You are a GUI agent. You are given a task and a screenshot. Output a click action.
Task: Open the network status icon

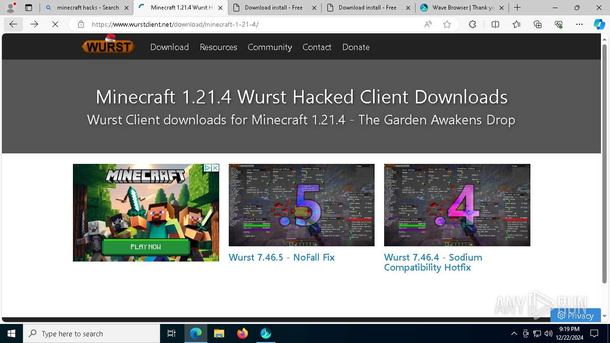coord(537,333)
